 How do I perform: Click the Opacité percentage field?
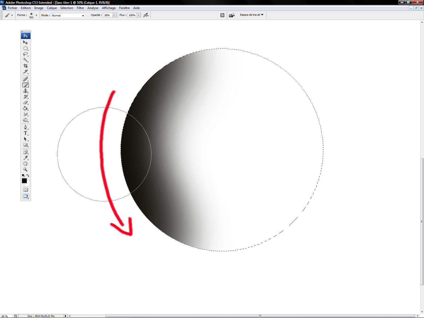point(107,15)
